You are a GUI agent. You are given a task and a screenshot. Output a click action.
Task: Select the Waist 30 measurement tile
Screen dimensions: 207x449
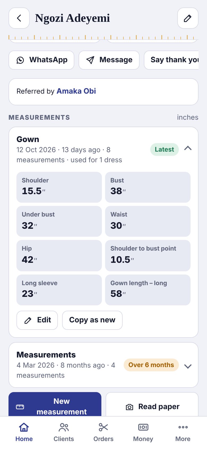148,221
